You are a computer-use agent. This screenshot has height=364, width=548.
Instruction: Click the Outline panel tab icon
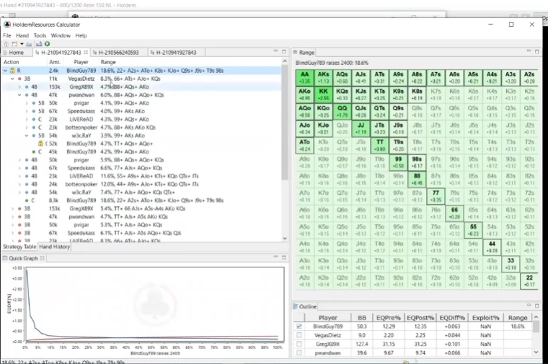pyautogui.click(x=296, y=306)
